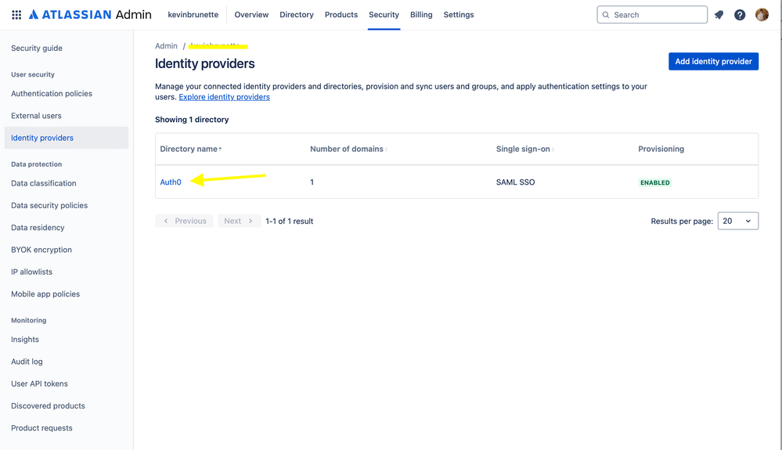Click the Identity providers page heading
Image resolution: width=782 pixels, height=450 pixels.
tap(205, 64)
